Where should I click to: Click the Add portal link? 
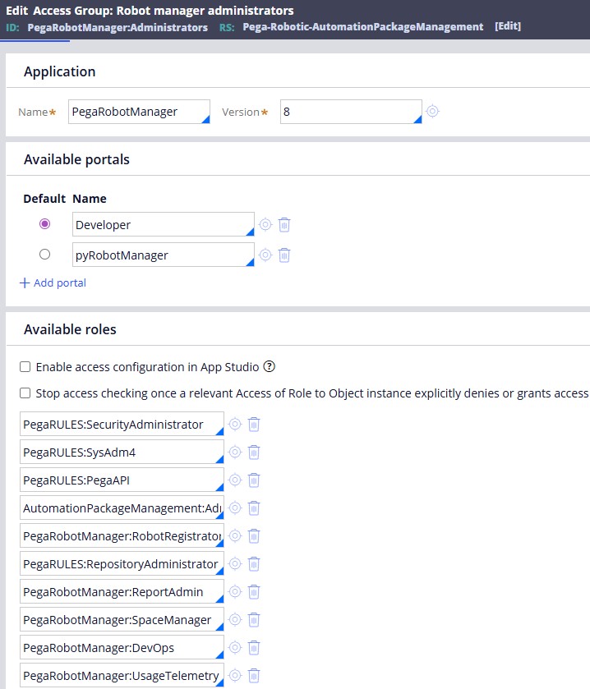pyautogui.click(x=53, y=282)
